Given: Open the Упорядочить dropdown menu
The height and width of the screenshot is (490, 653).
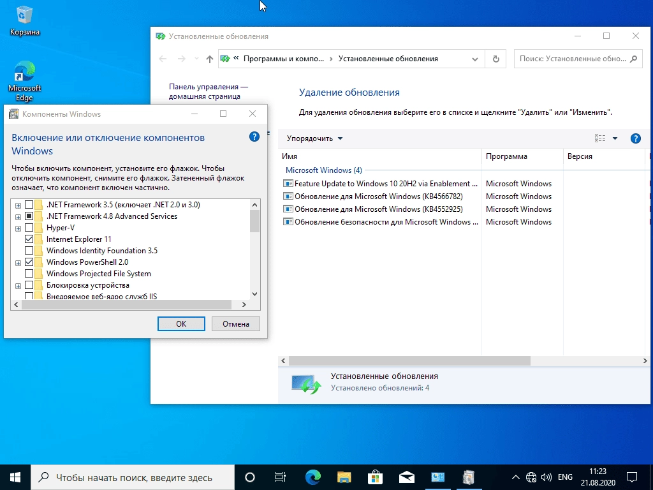Looking at the screenshot, I should pyautogui.click(x=314, y=138).
